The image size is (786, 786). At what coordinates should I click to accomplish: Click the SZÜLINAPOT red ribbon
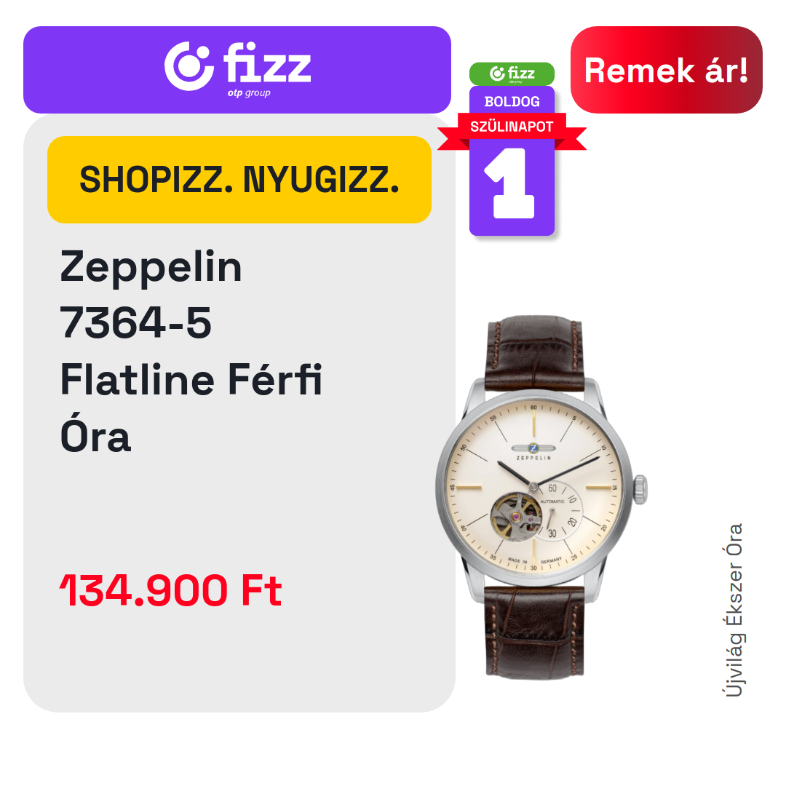[512, 127]
